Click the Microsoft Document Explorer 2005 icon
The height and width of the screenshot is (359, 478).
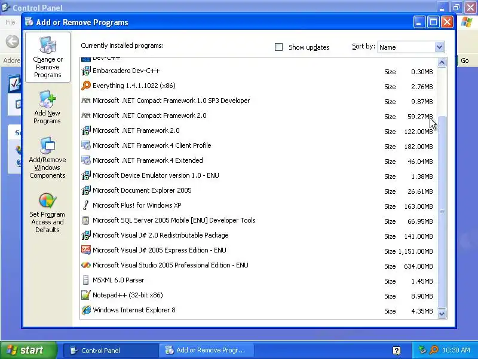click(86, 190)
